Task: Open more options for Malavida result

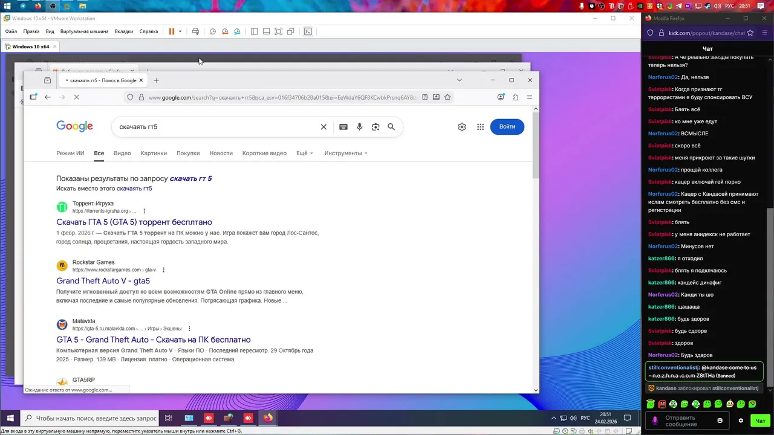Action: tap(189, 329)
